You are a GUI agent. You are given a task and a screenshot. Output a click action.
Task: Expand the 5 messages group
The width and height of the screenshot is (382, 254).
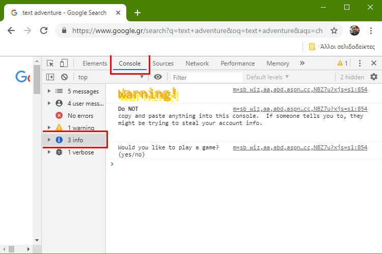coord(49,91)
